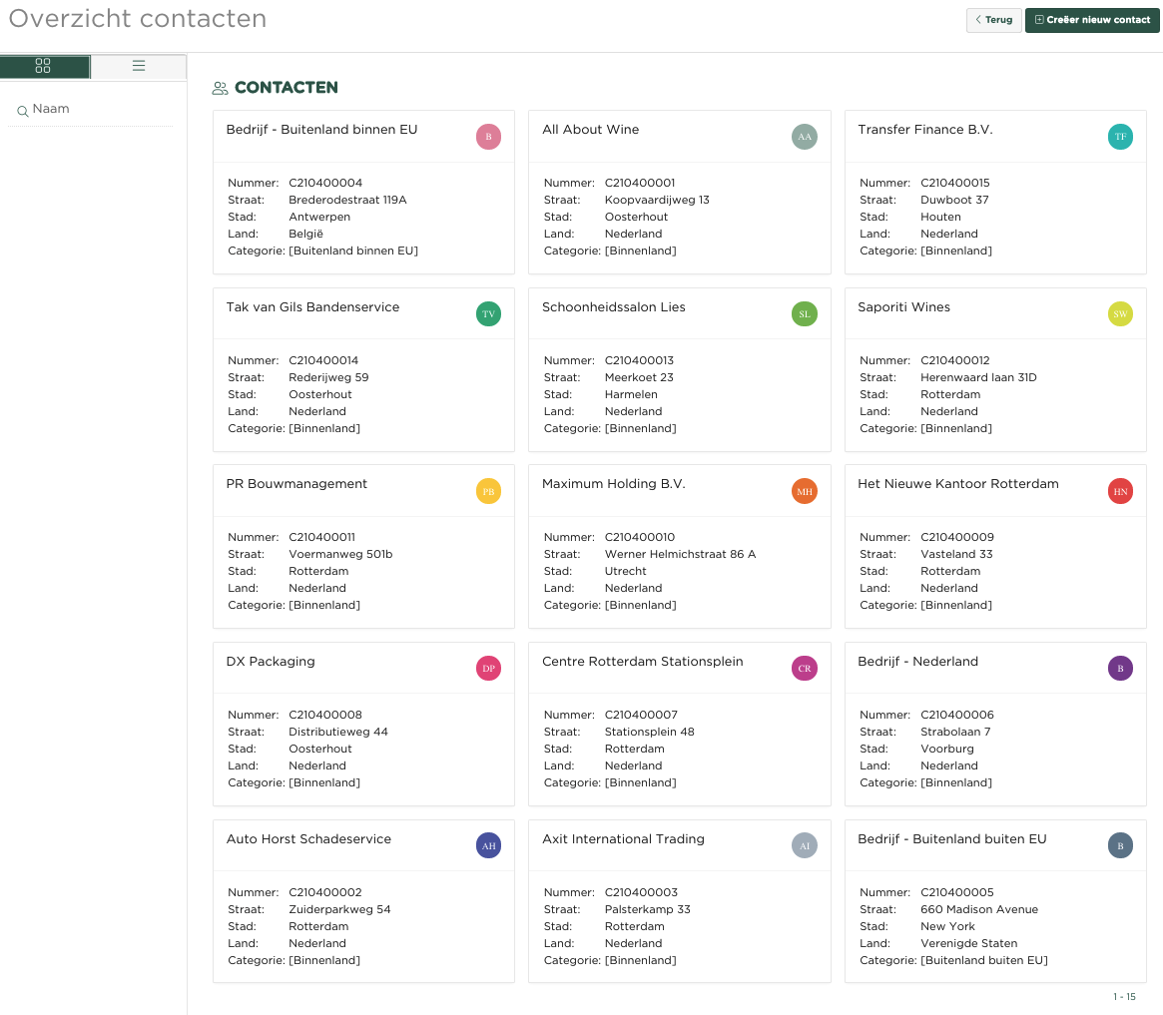Viewport: 1163px width, 1015px height.
Task: Open Bedrijf - Buitenland buiten EU card
Action: point(951,839)
